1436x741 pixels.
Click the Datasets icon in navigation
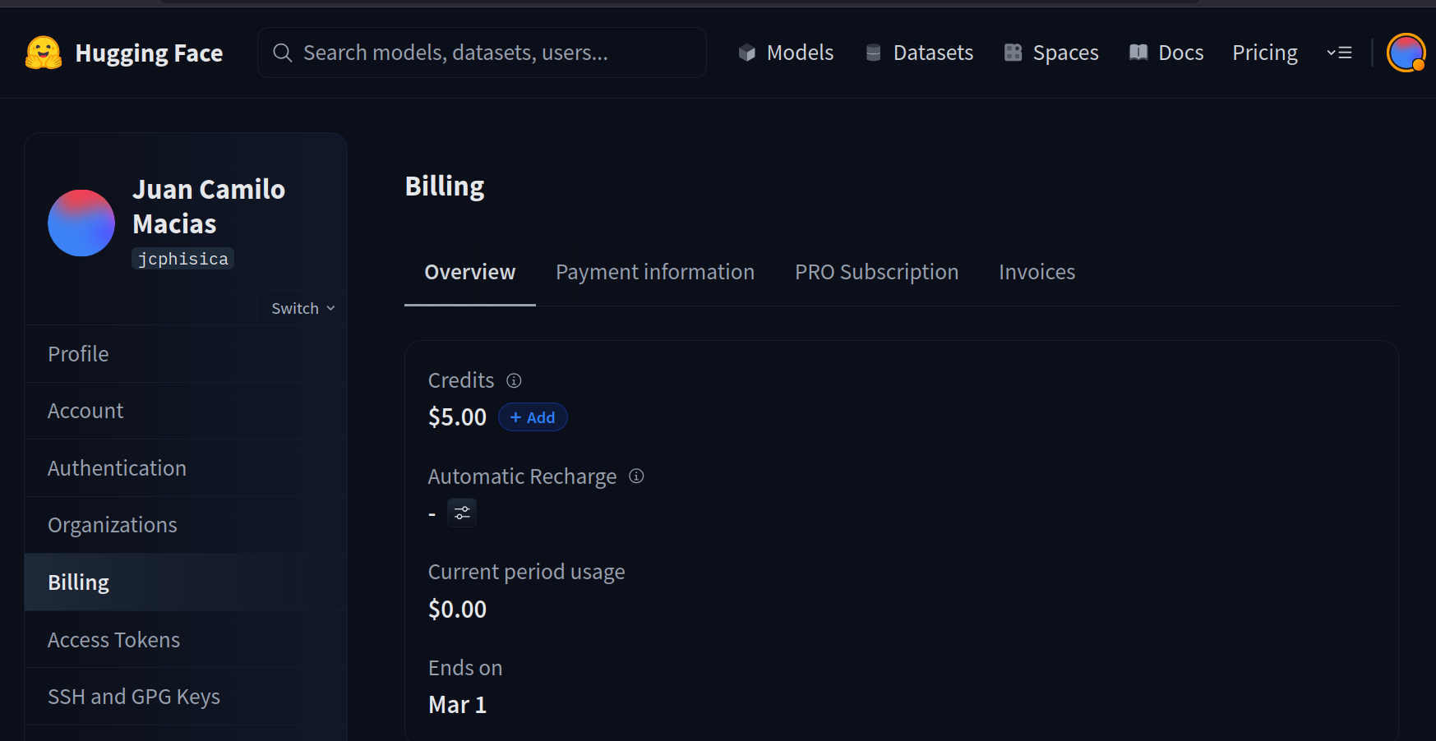[873, 52]
